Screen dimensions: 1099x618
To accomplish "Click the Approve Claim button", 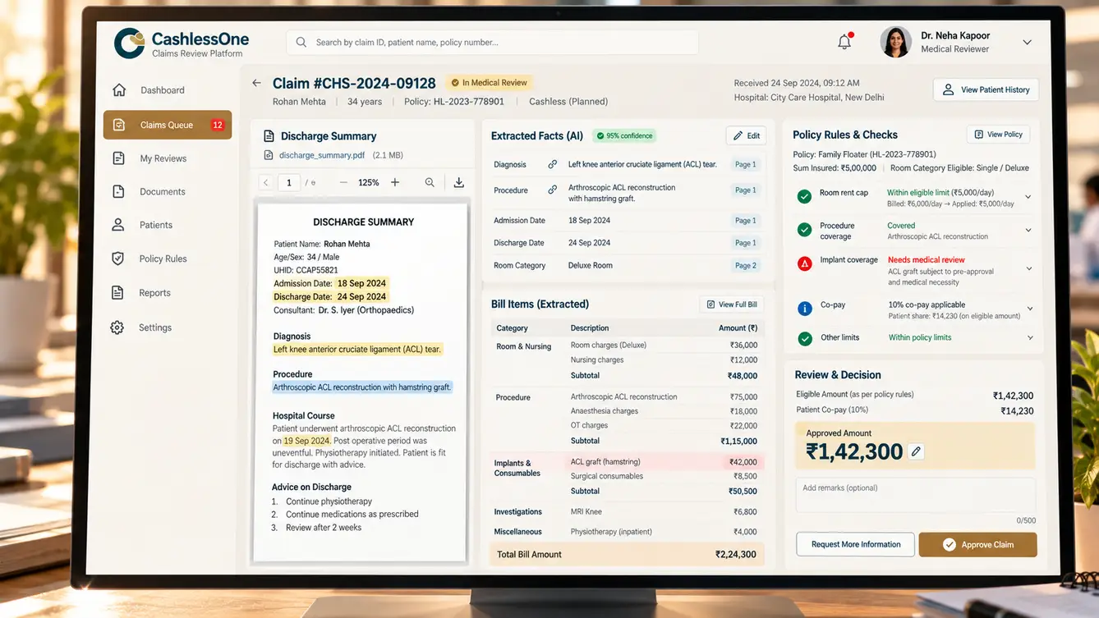I will [x=977, y=544].
